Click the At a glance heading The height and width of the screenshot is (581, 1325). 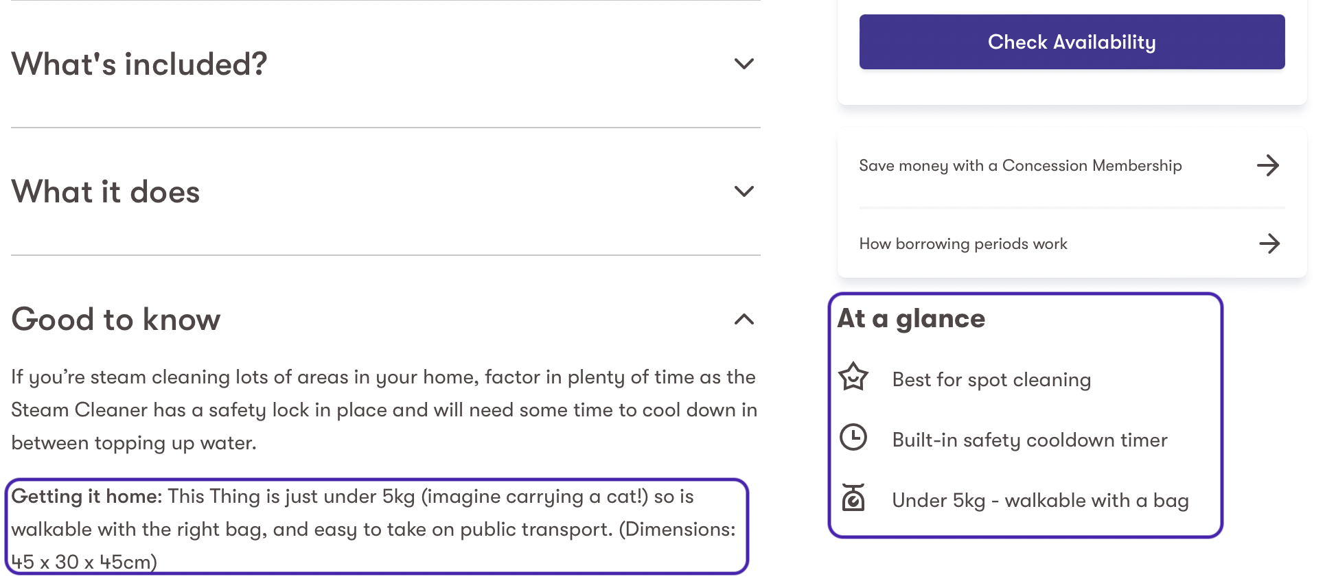point(911,319)
